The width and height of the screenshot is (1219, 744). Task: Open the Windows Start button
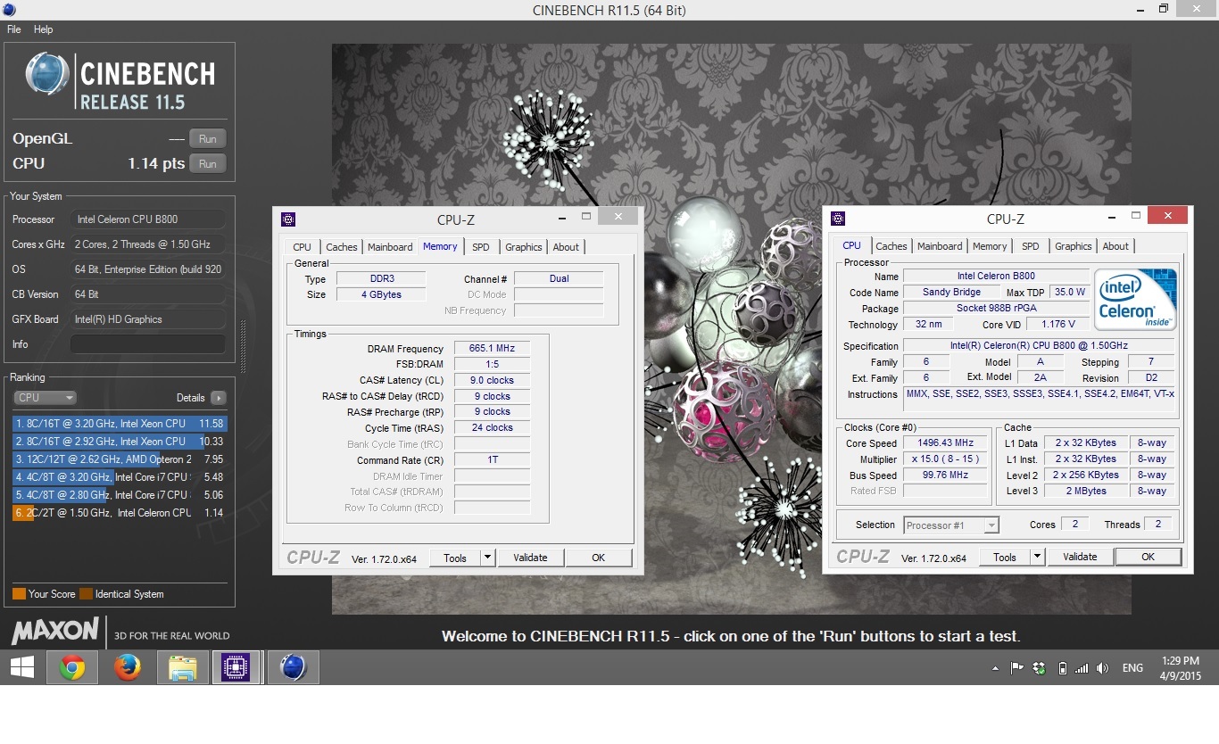tap(21, 667)
